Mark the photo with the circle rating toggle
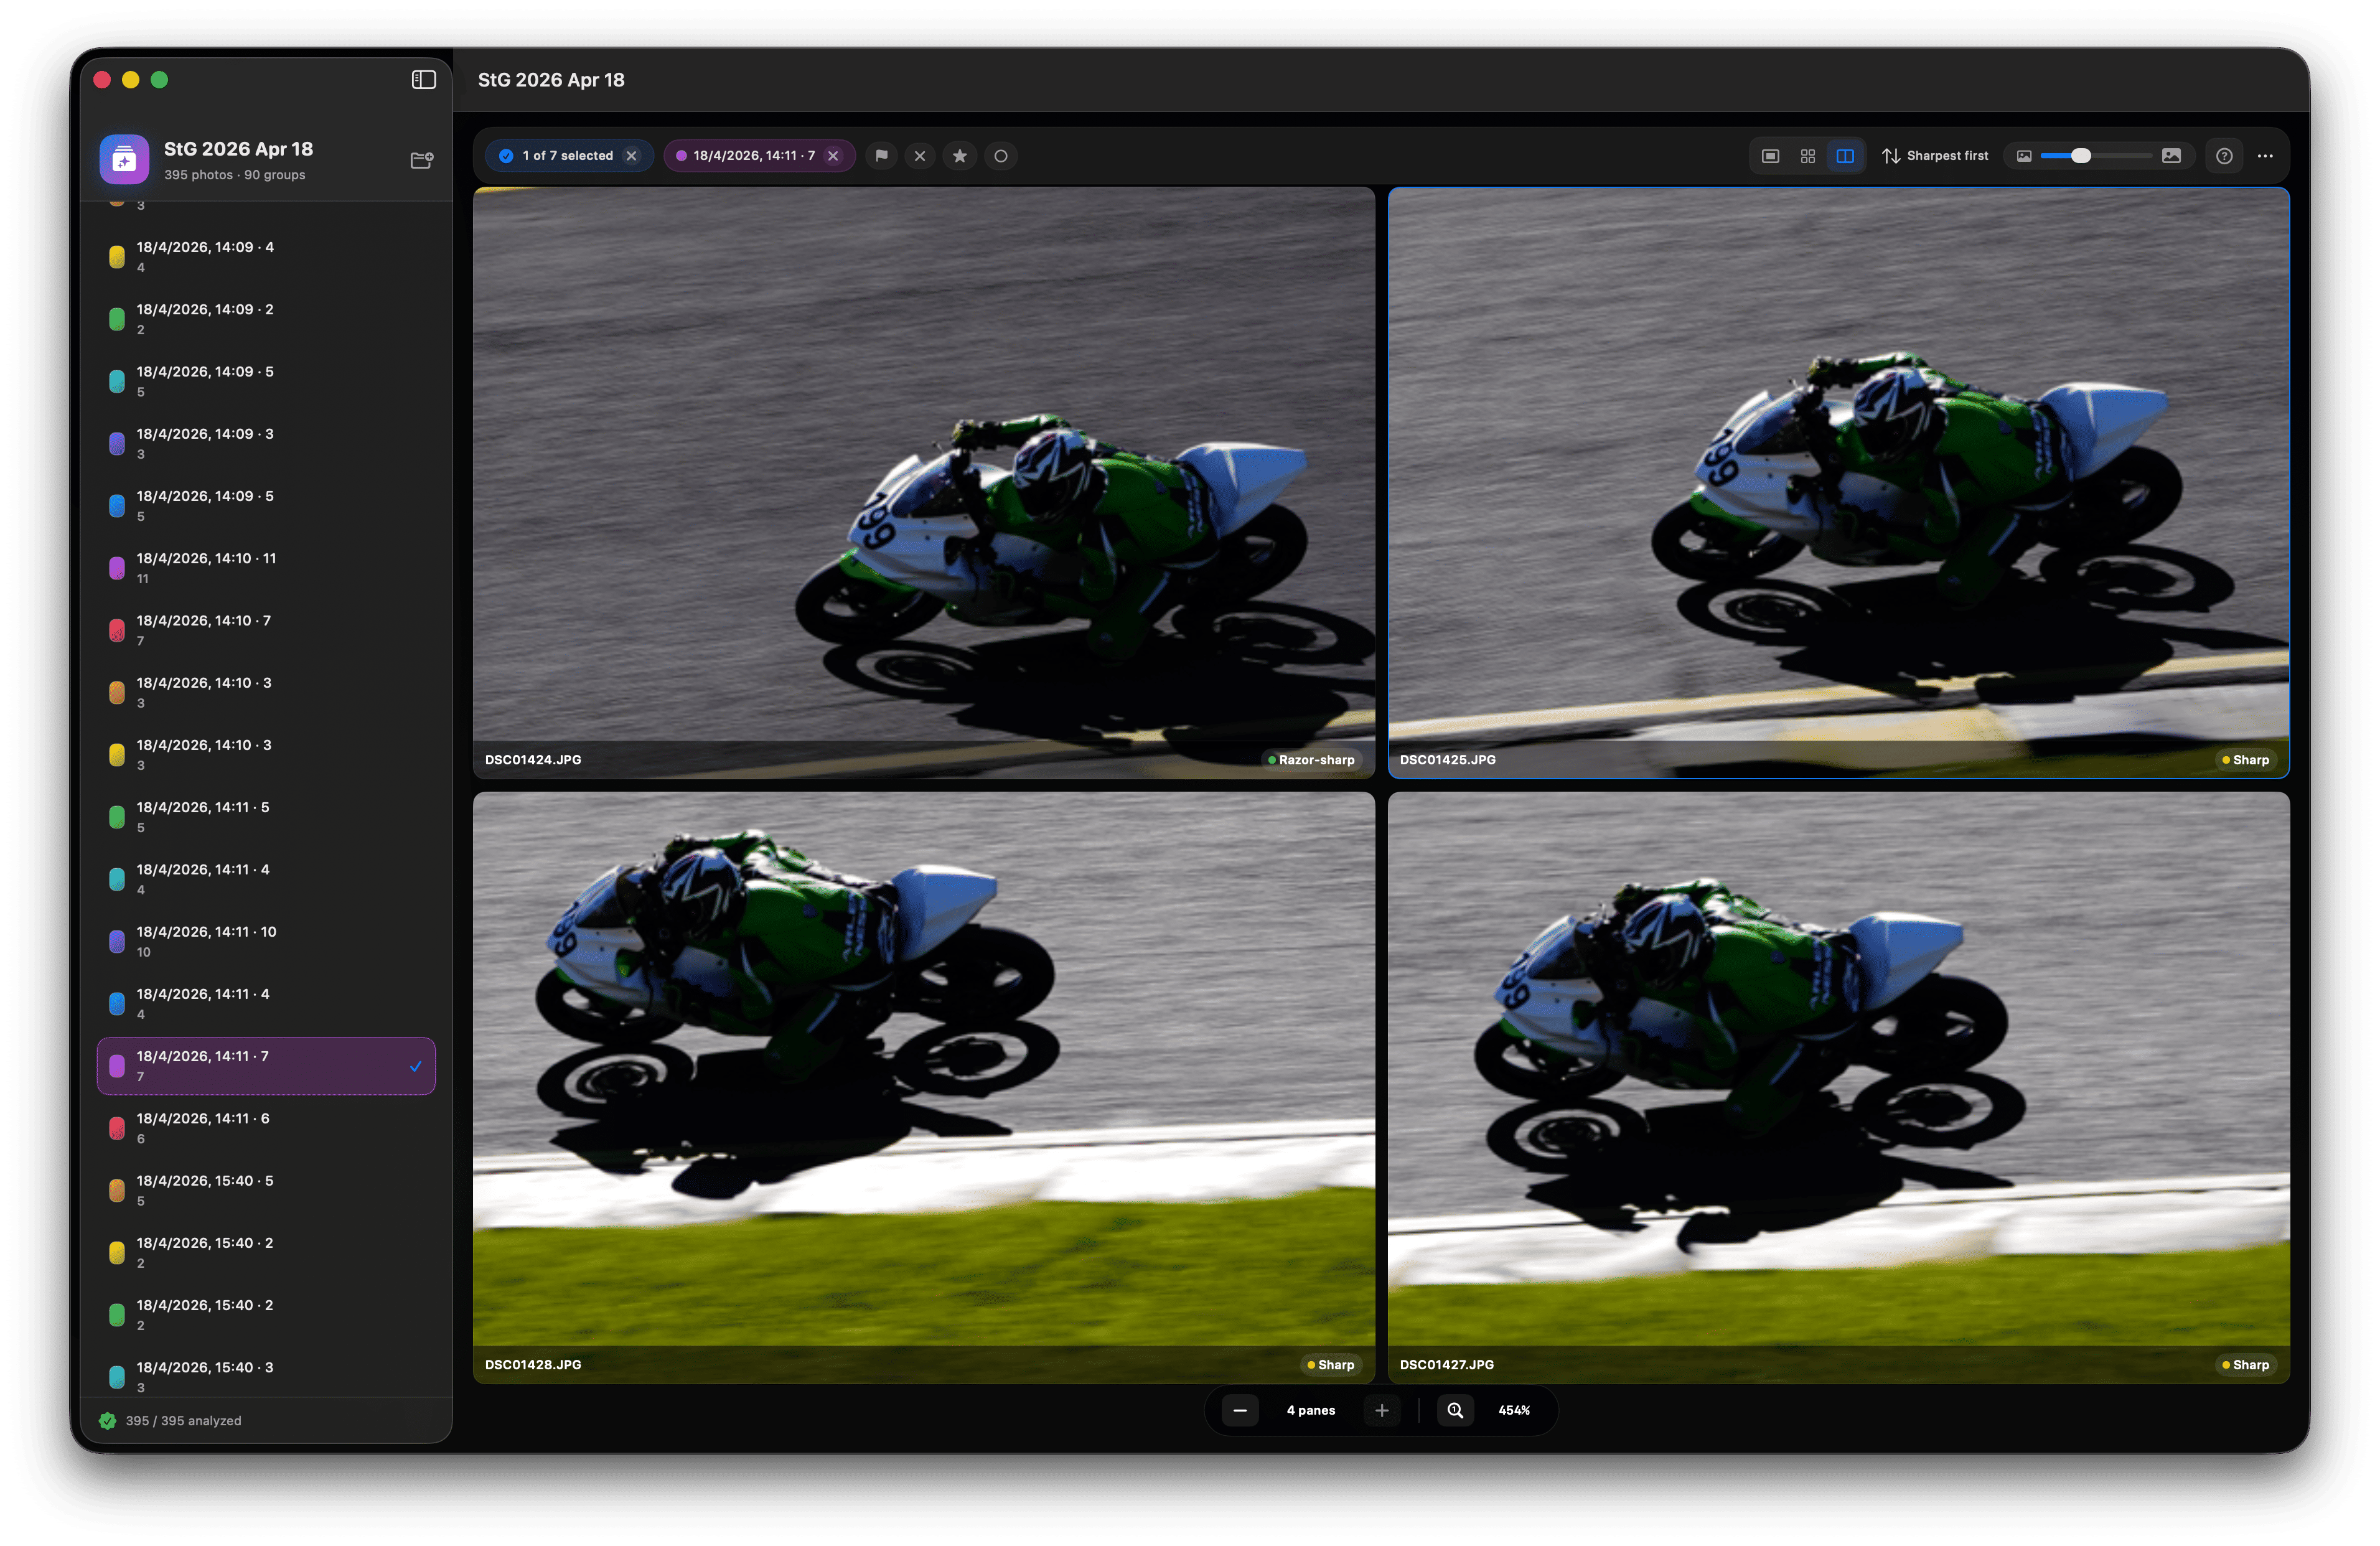The image size is (2380, 1546). (x=1001, y=156)
